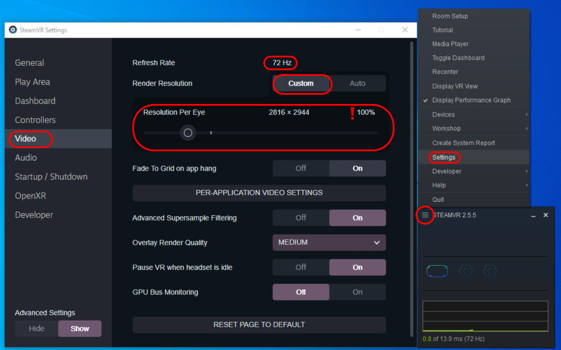
Task: Minimize the SteamVR 2.5.5 status window
Action: point(533,216)
